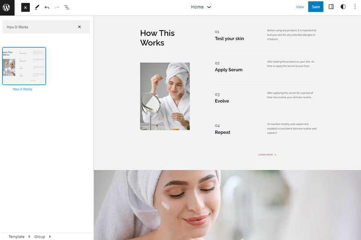Open the Styles half-circle icon
This screenshot has height=240, width=361.
(343, 7)
